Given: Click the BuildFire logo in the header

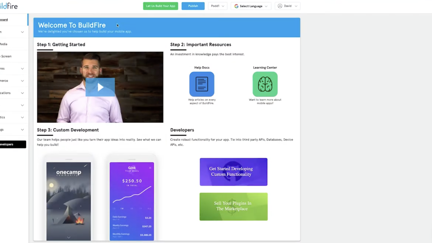Looking at the screenshot, I should 9,6.
